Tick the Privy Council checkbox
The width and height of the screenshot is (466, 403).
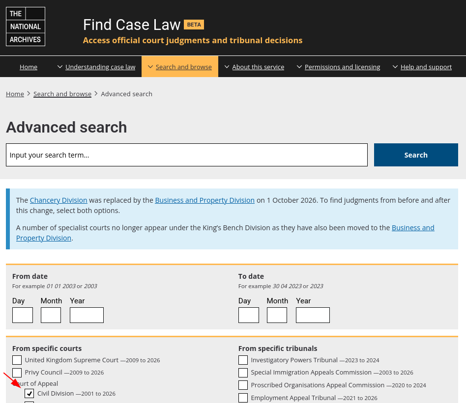pos(17,373)
